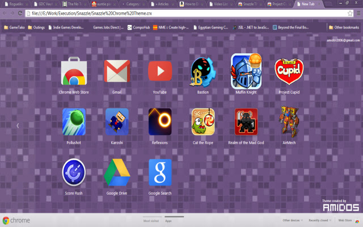The image size is (363, 227).
Task: Open the Chrome Web Store app
Action: pos(74,72)
